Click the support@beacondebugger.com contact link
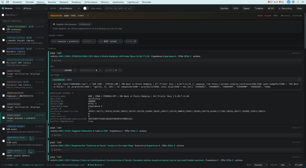 pos(70,165)
